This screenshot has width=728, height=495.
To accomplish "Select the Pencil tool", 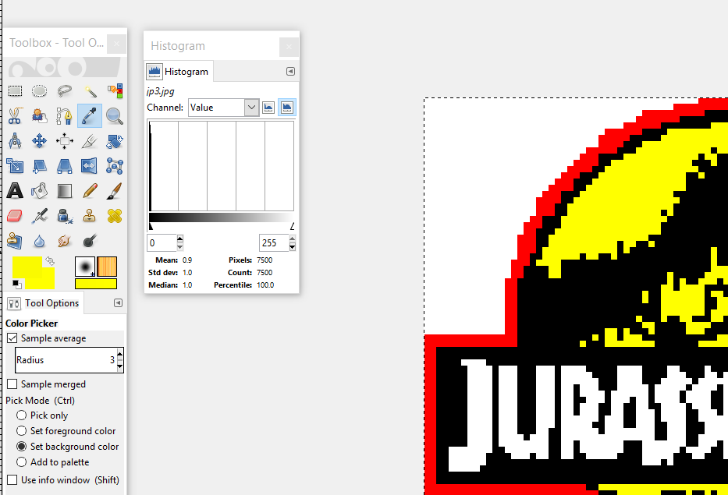I will (x=90, y=191).
